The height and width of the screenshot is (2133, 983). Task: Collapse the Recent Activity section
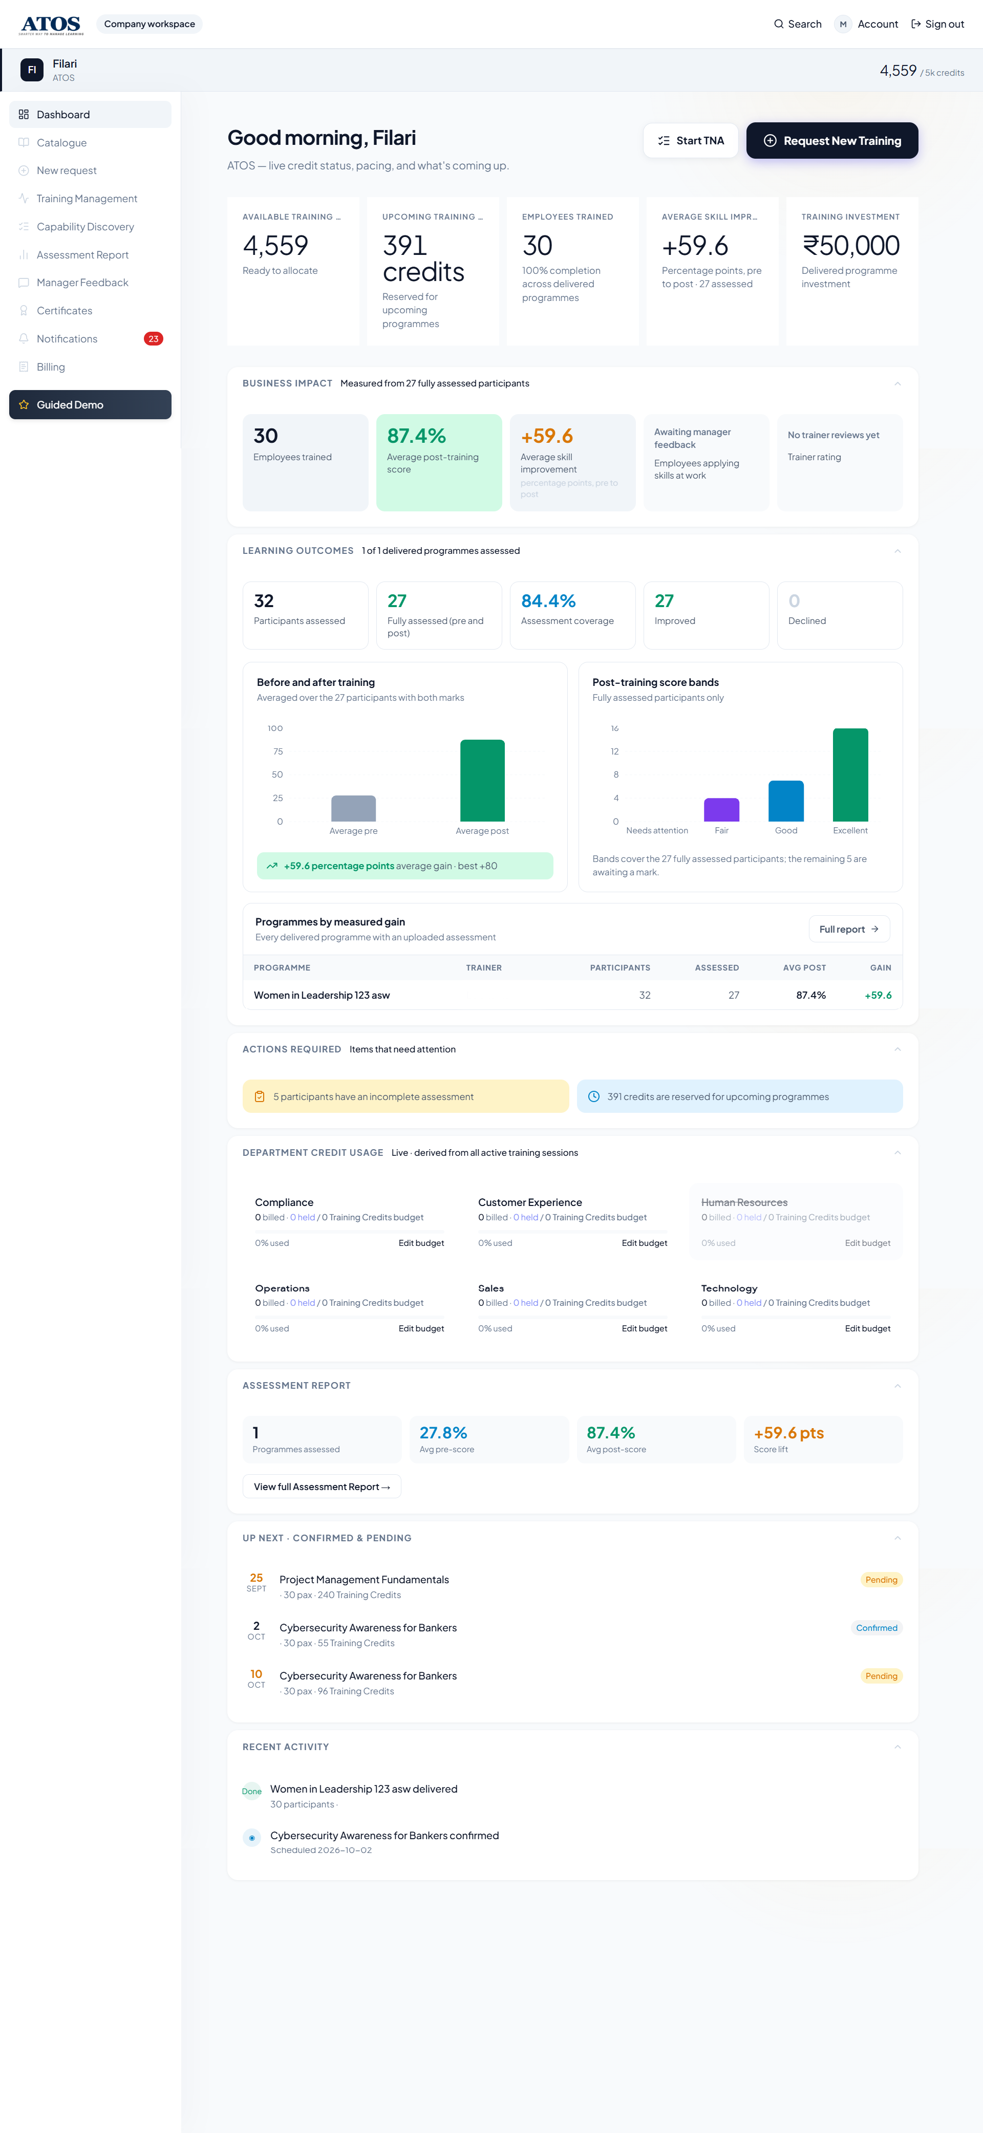point(897,1747)
